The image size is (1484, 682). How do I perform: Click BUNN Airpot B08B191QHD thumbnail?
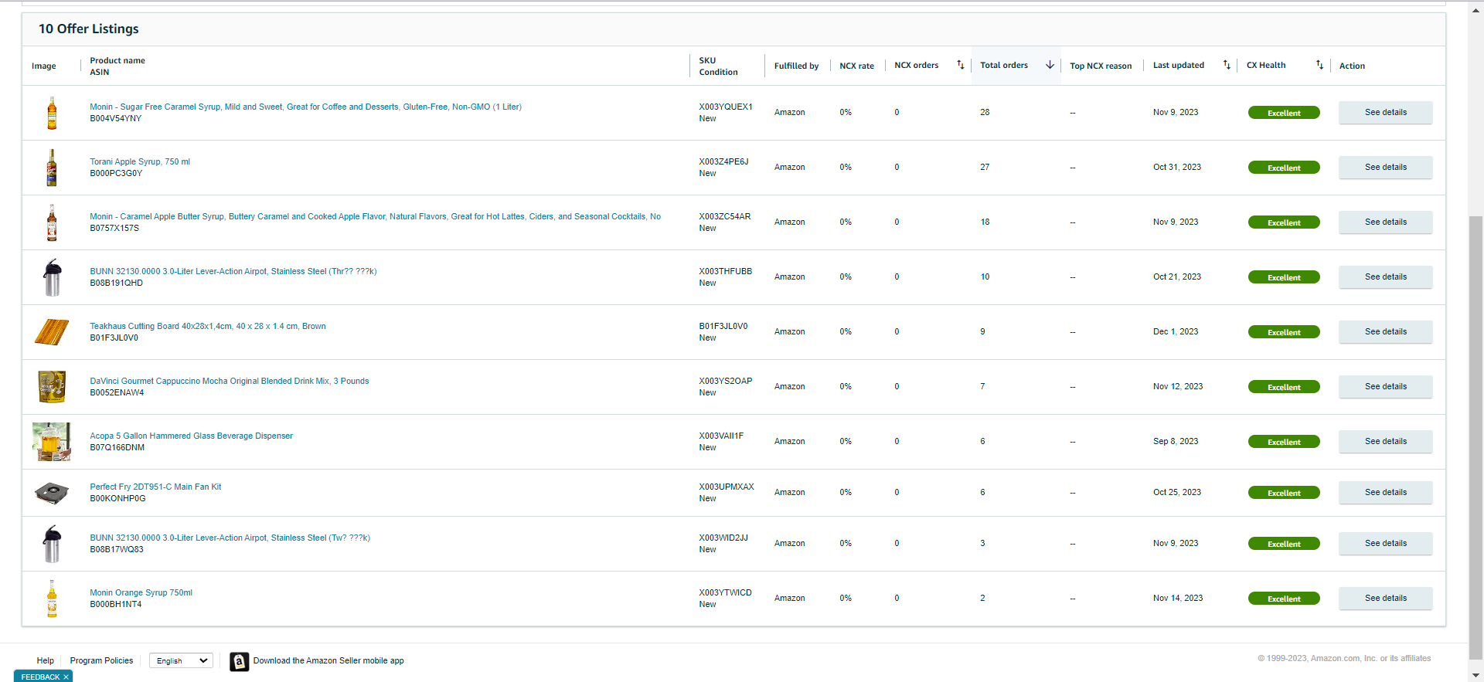click(52, 277)
